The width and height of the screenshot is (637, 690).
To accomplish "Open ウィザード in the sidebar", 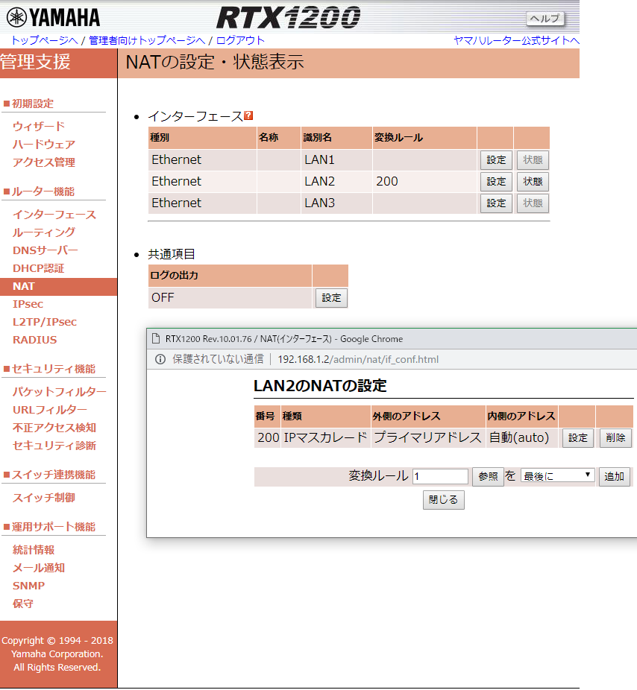I will 39,126.
